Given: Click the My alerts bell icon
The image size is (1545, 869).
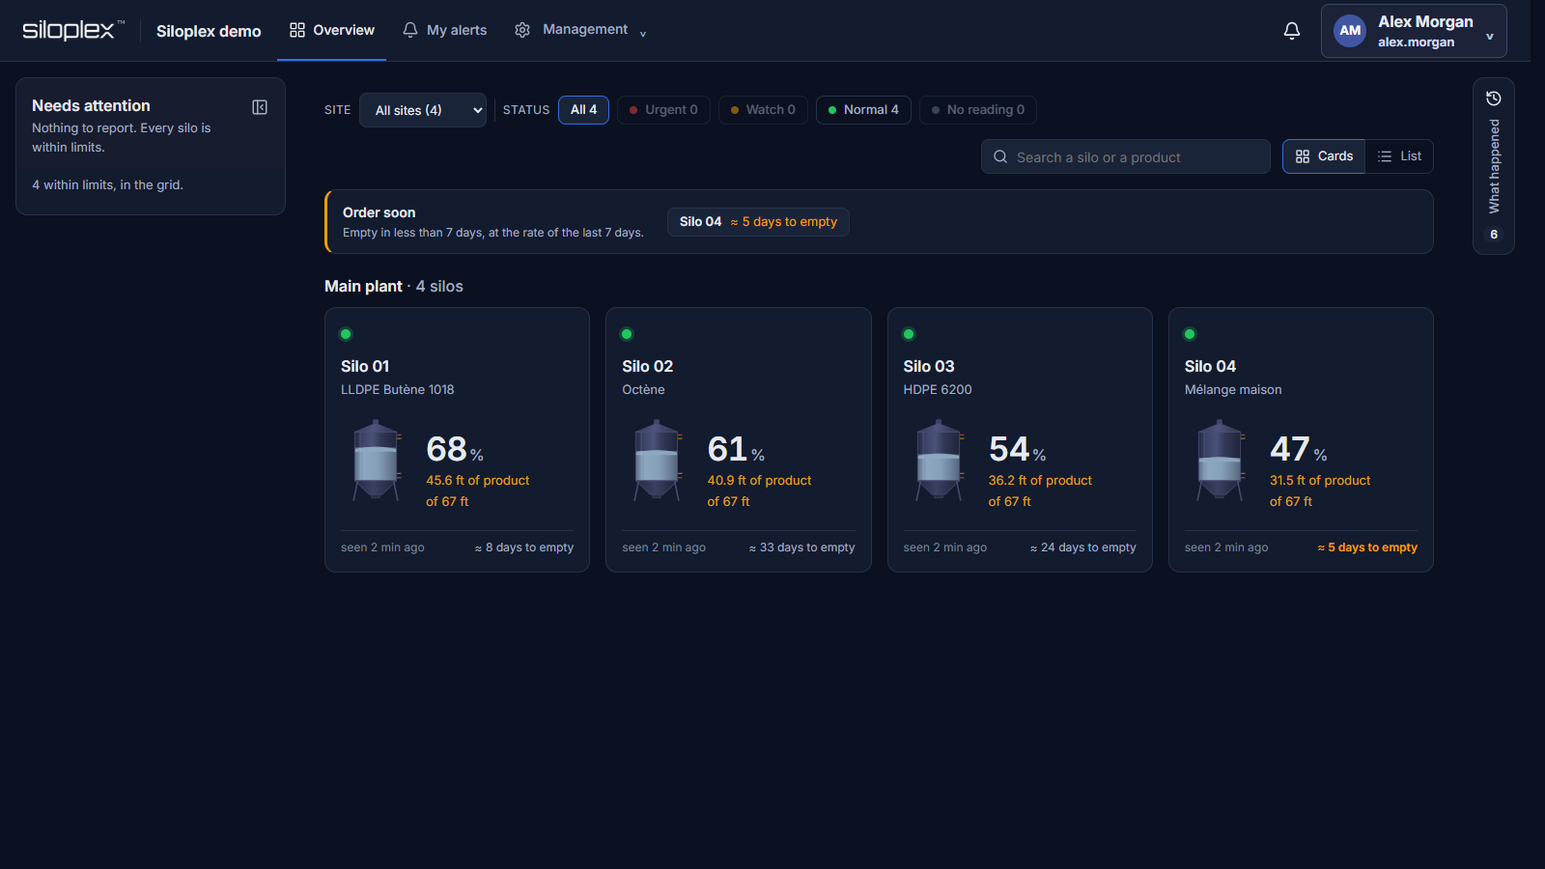Looking at the screenshot, I should 410,30.
